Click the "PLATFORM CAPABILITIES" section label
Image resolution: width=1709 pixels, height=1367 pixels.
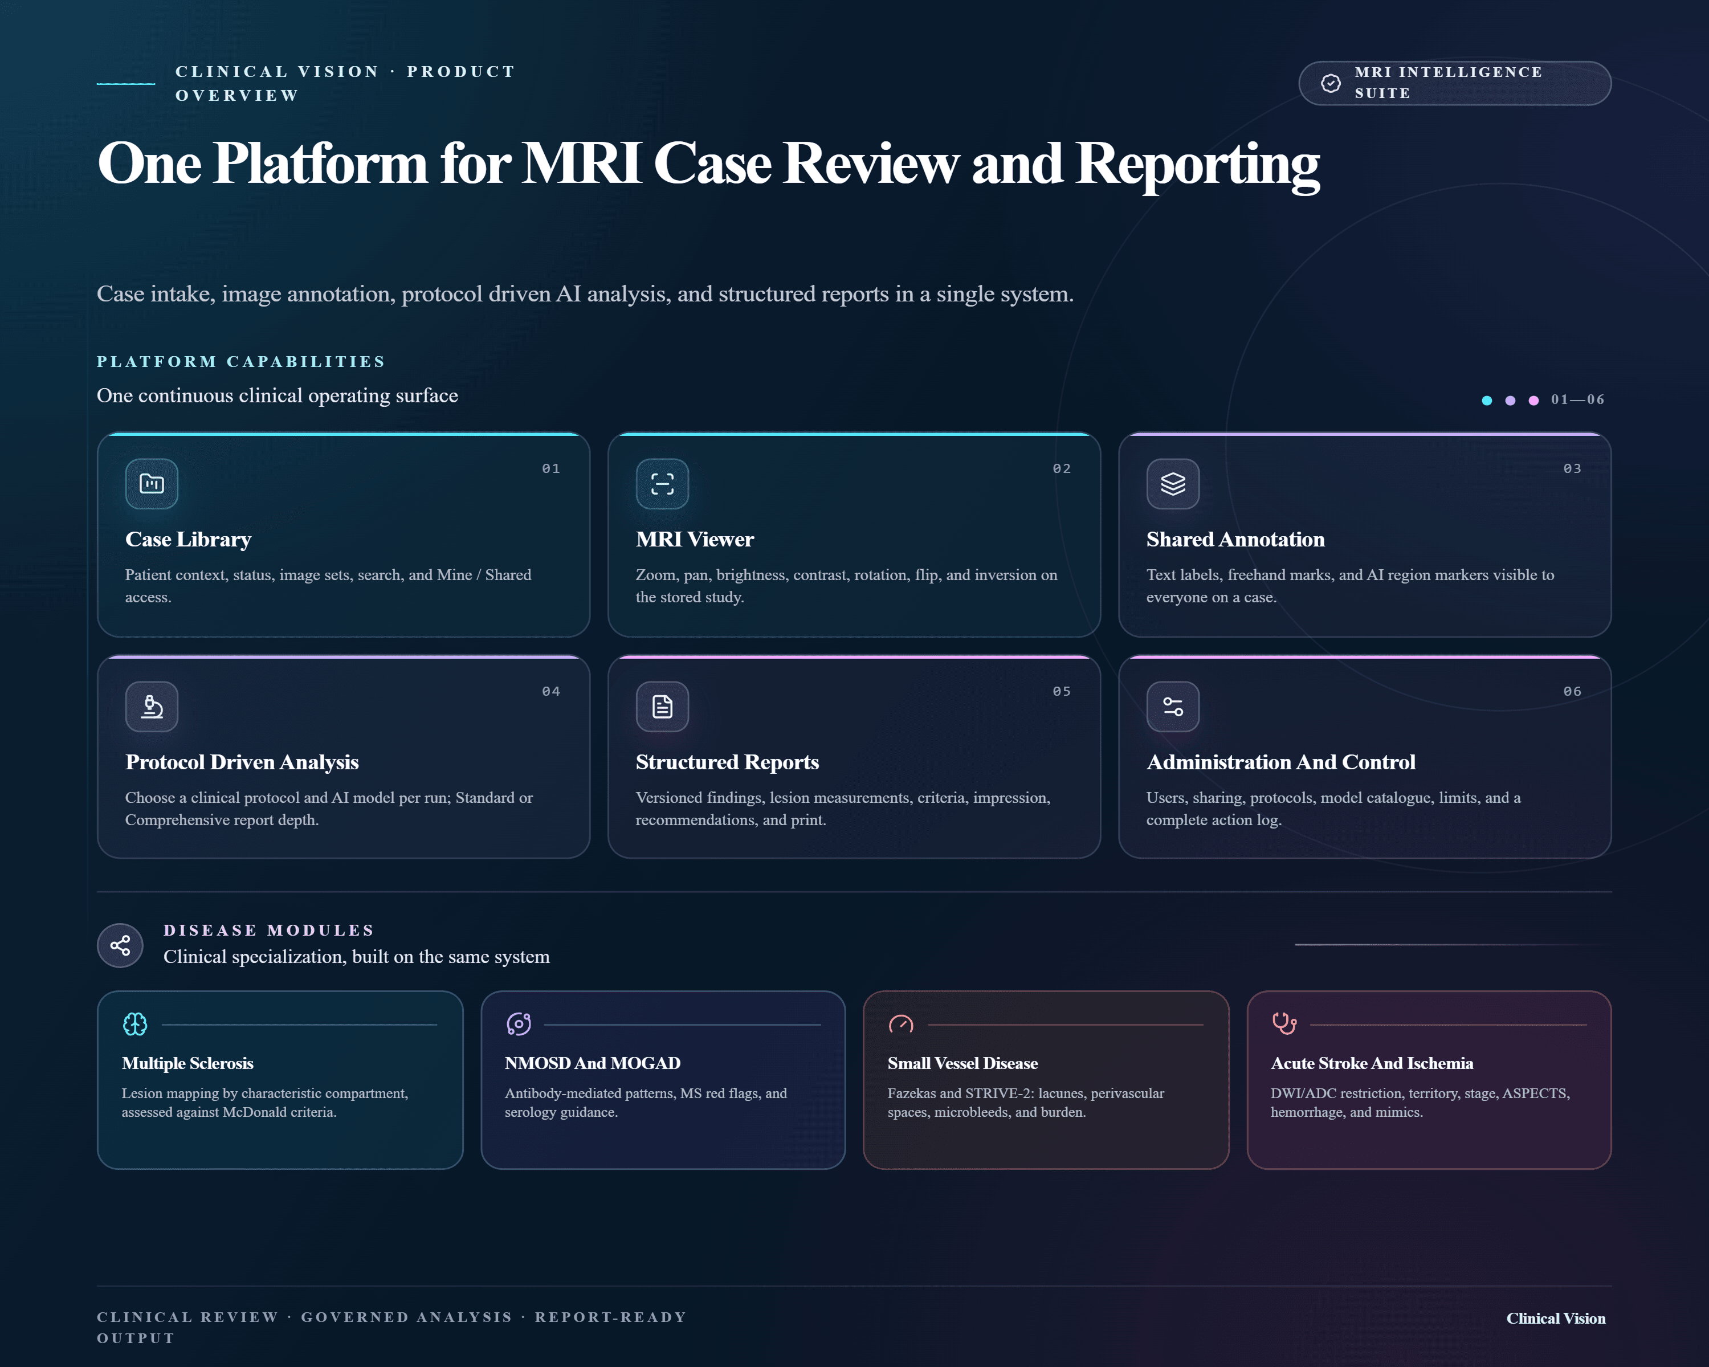(x=241, y=361)
